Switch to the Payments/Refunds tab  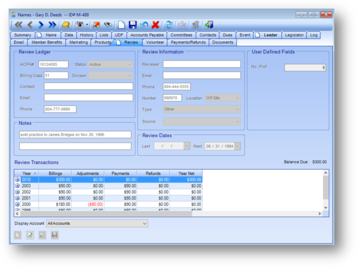188,42
